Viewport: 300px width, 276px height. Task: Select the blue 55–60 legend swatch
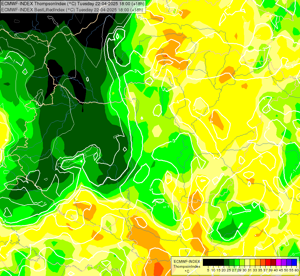click(x=294, y=262)
